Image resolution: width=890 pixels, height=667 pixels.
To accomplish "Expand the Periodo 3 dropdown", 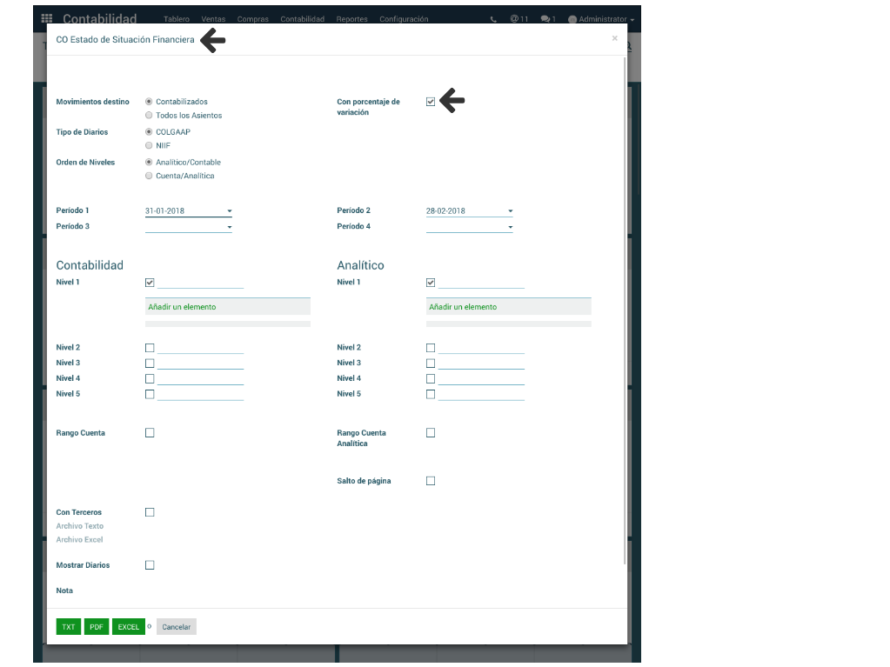I will coord(229,227).
